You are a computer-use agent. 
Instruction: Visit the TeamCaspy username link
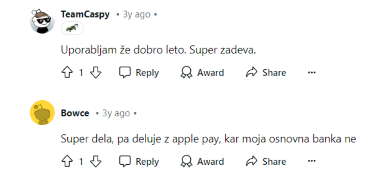pyautogui.click(x=85, y=15)
